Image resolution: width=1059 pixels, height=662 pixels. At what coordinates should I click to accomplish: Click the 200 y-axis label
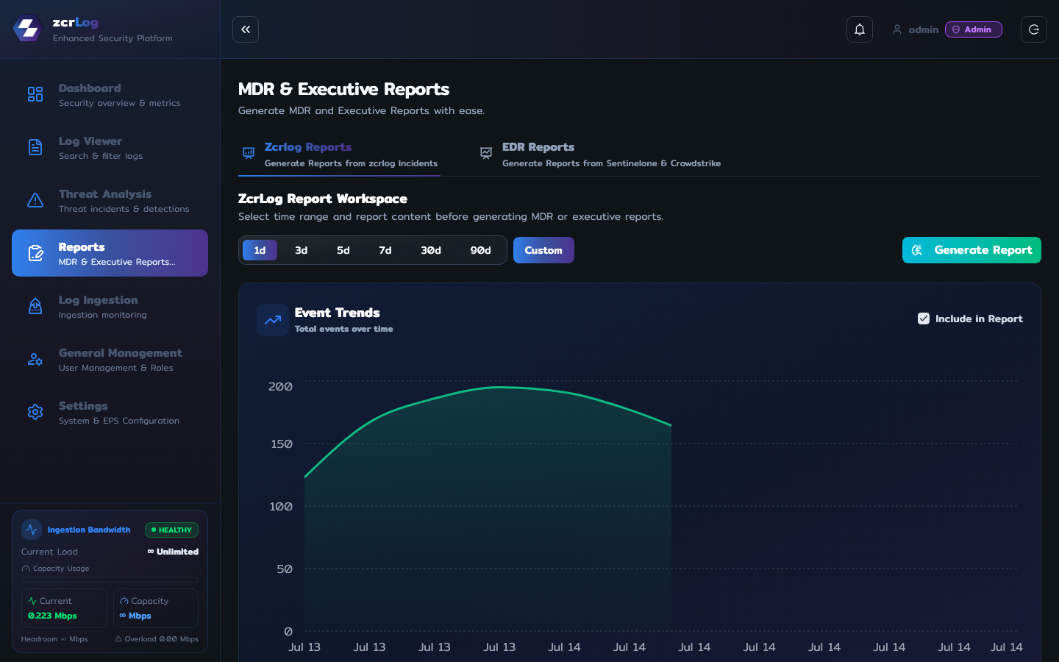click(x=280, y=386)
